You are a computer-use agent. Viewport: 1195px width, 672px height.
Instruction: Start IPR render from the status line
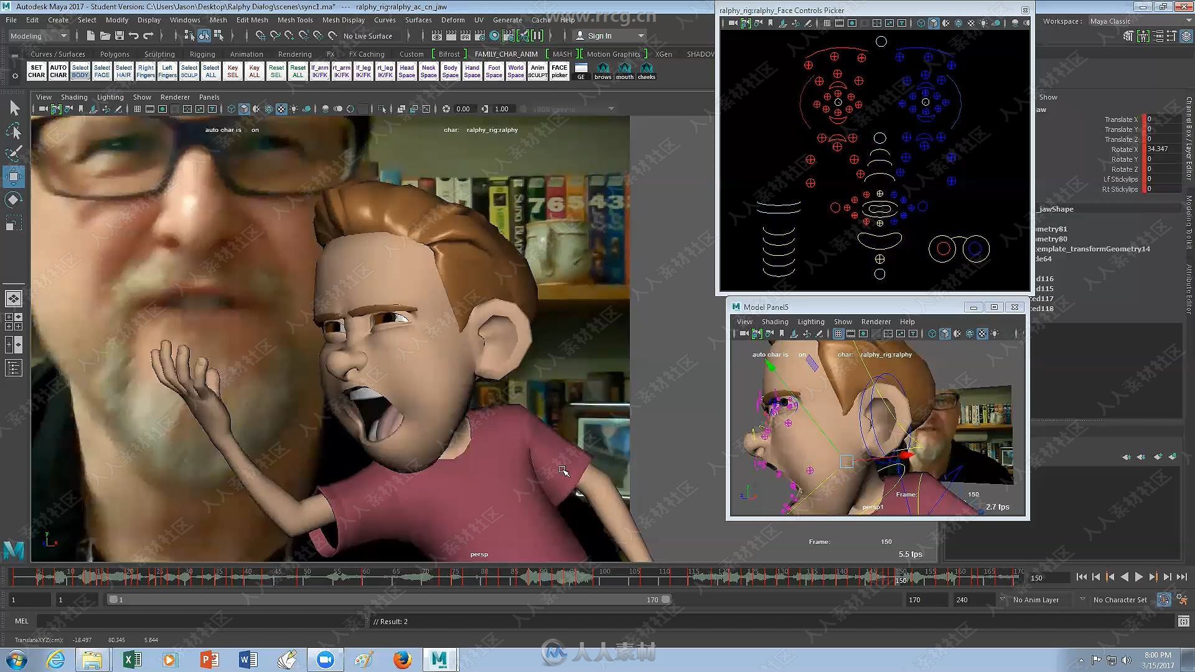click(466, 36)
